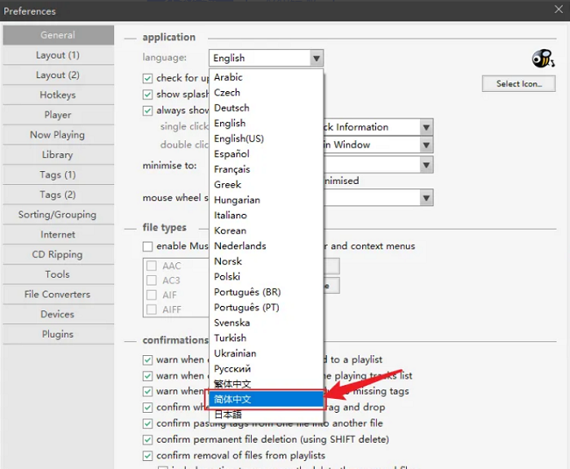The image size is (570, 469).
Task: Uncheck confirm removal of files from playlists
Action: tap(148, 456)
